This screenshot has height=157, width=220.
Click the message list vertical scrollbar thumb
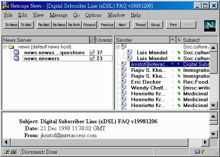(213, 62)
